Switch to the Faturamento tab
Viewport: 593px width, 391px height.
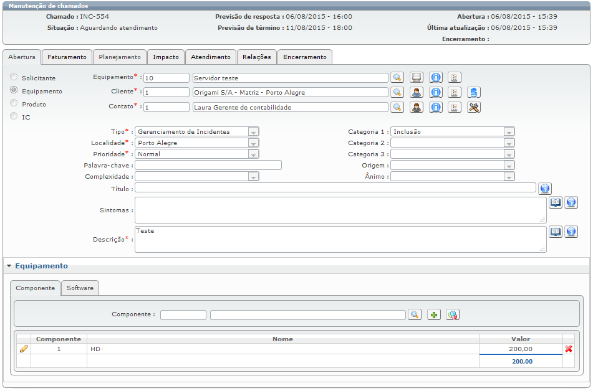[x=67, y=57]
